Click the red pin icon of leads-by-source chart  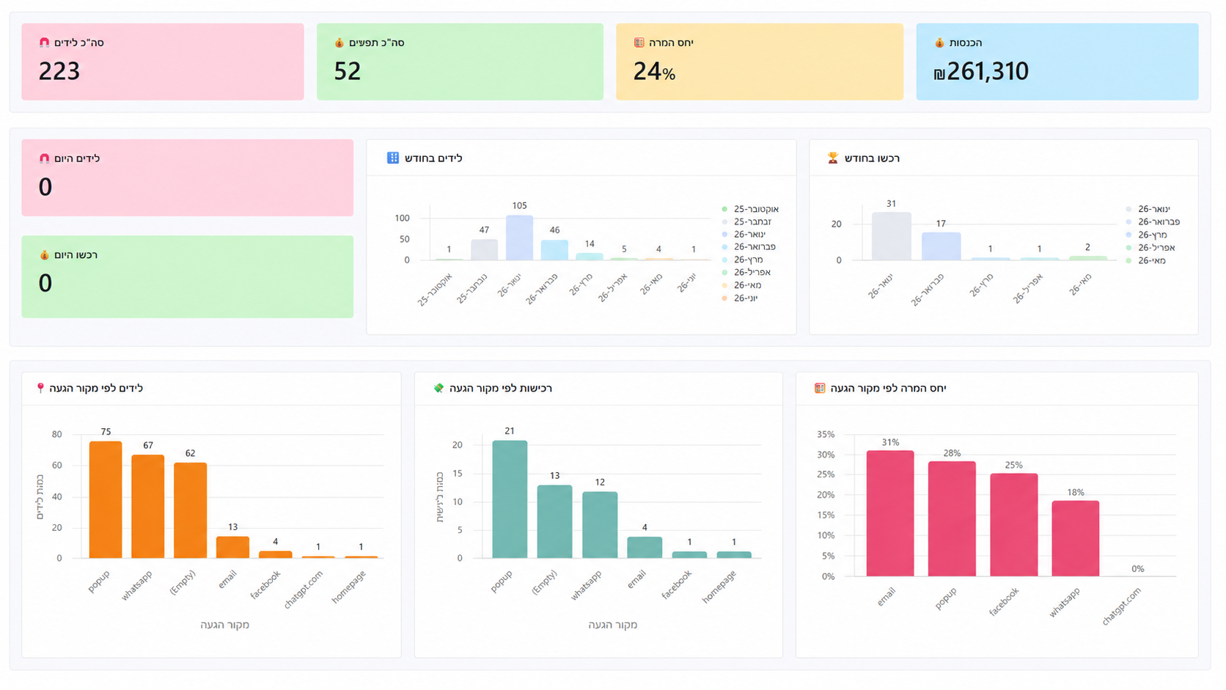point(40,388)
